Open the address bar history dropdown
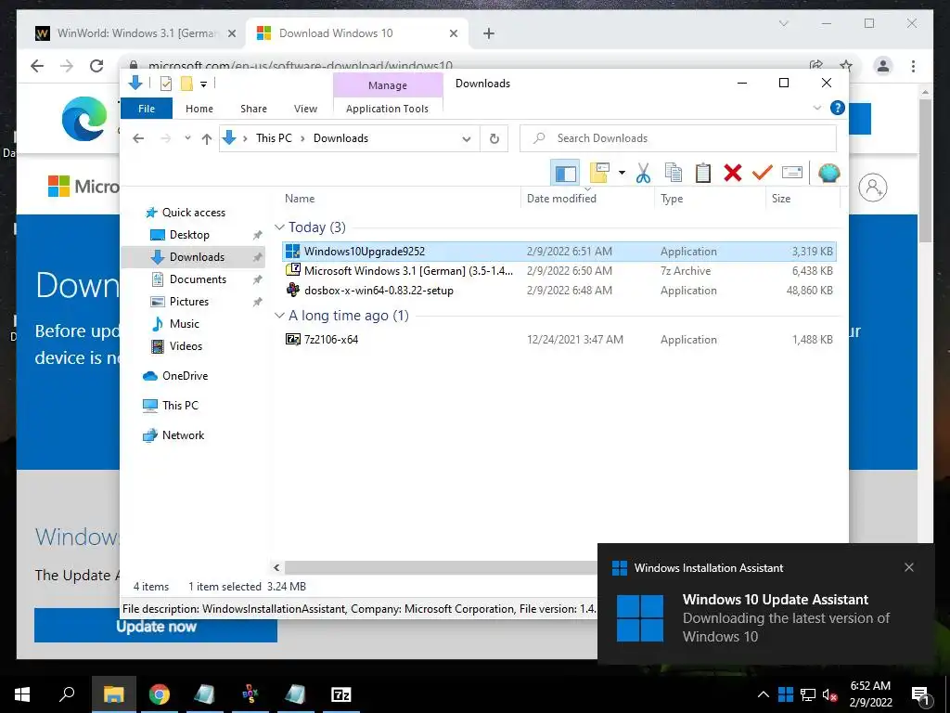This screenshot has width=950, height=713. (467, 139)
